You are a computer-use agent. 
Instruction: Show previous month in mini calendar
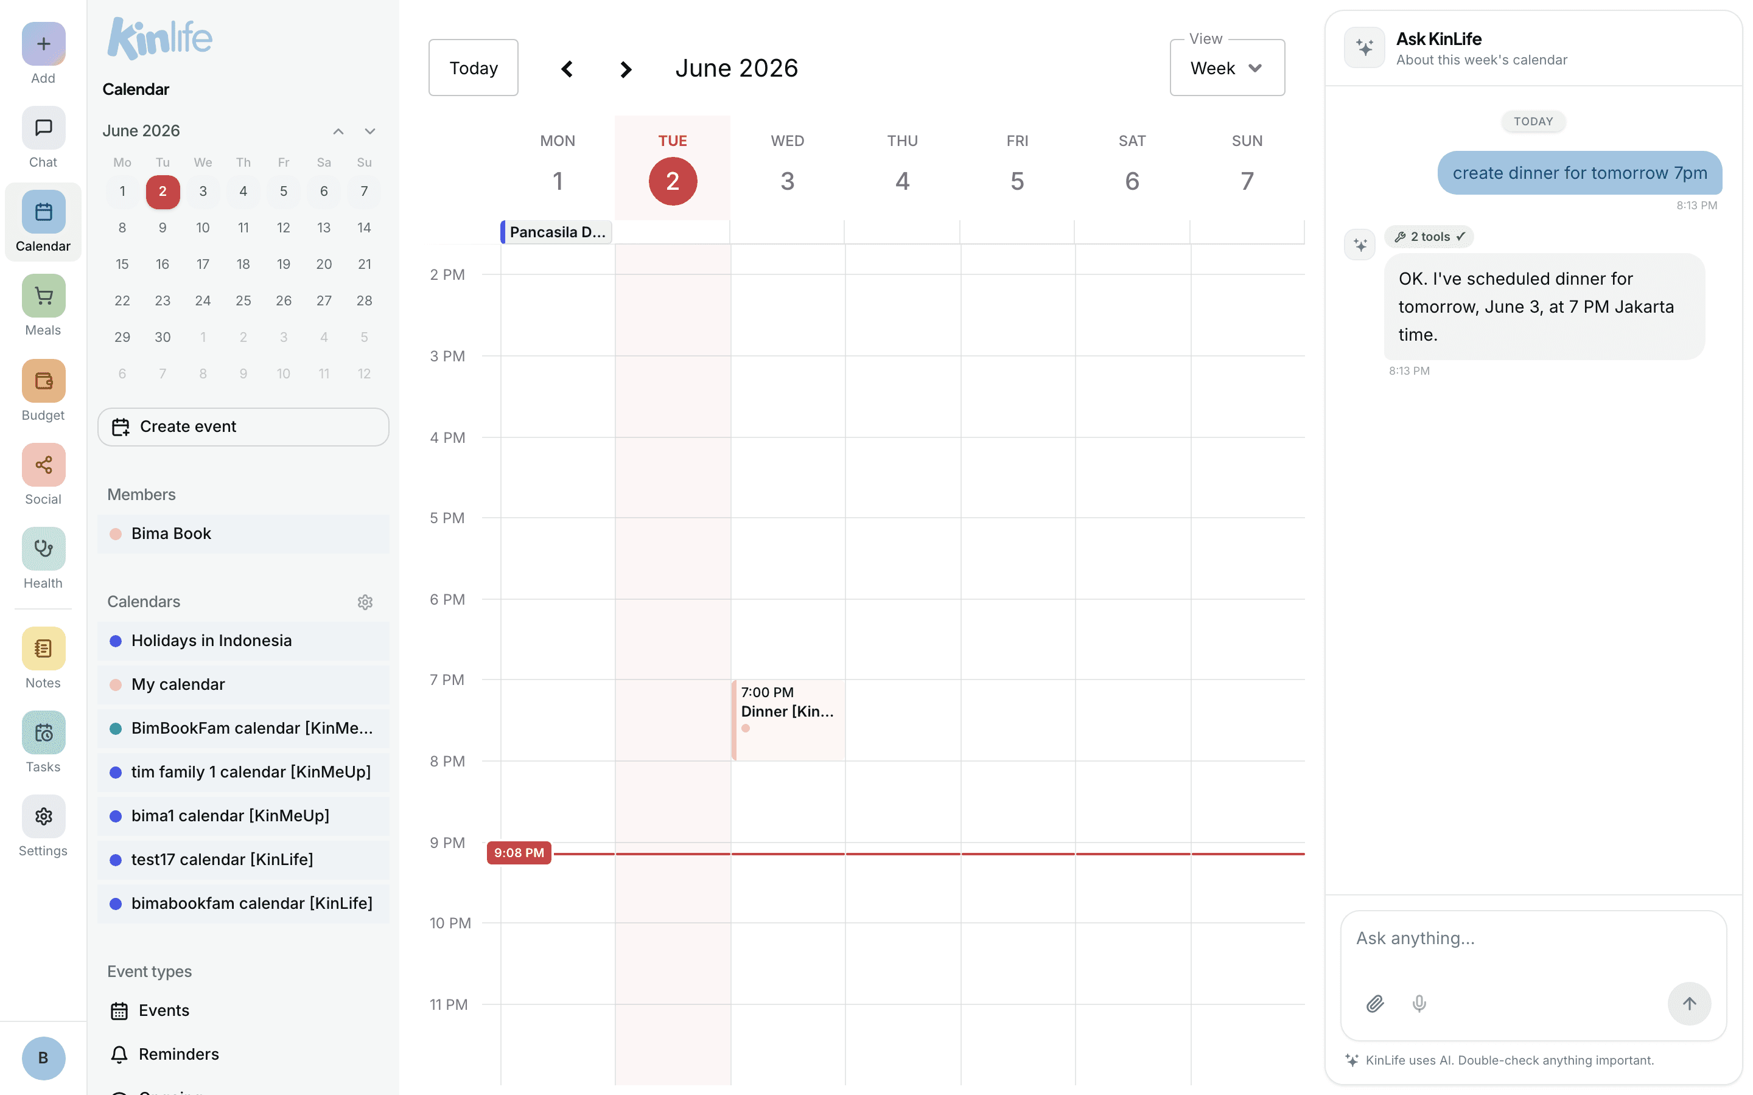(x=338, y=131)
